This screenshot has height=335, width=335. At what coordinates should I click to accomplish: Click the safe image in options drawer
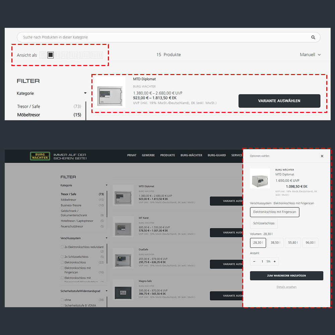(260, 179)
